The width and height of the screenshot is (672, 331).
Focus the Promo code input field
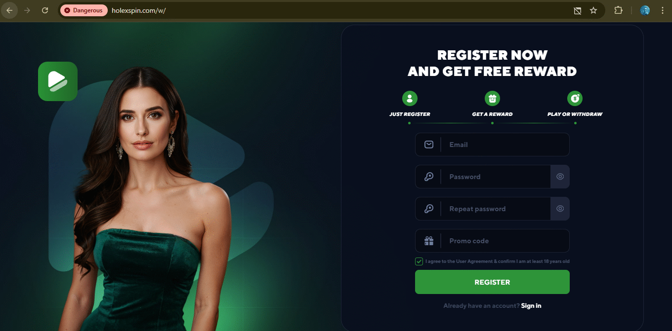492,241
